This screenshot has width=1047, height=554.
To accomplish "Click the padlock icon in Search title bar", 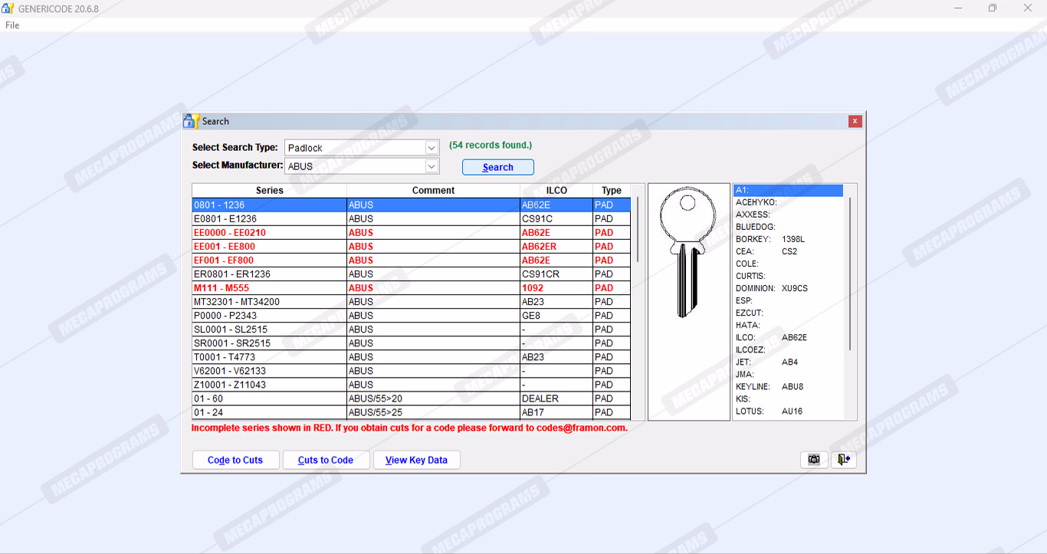I will 191,121.
